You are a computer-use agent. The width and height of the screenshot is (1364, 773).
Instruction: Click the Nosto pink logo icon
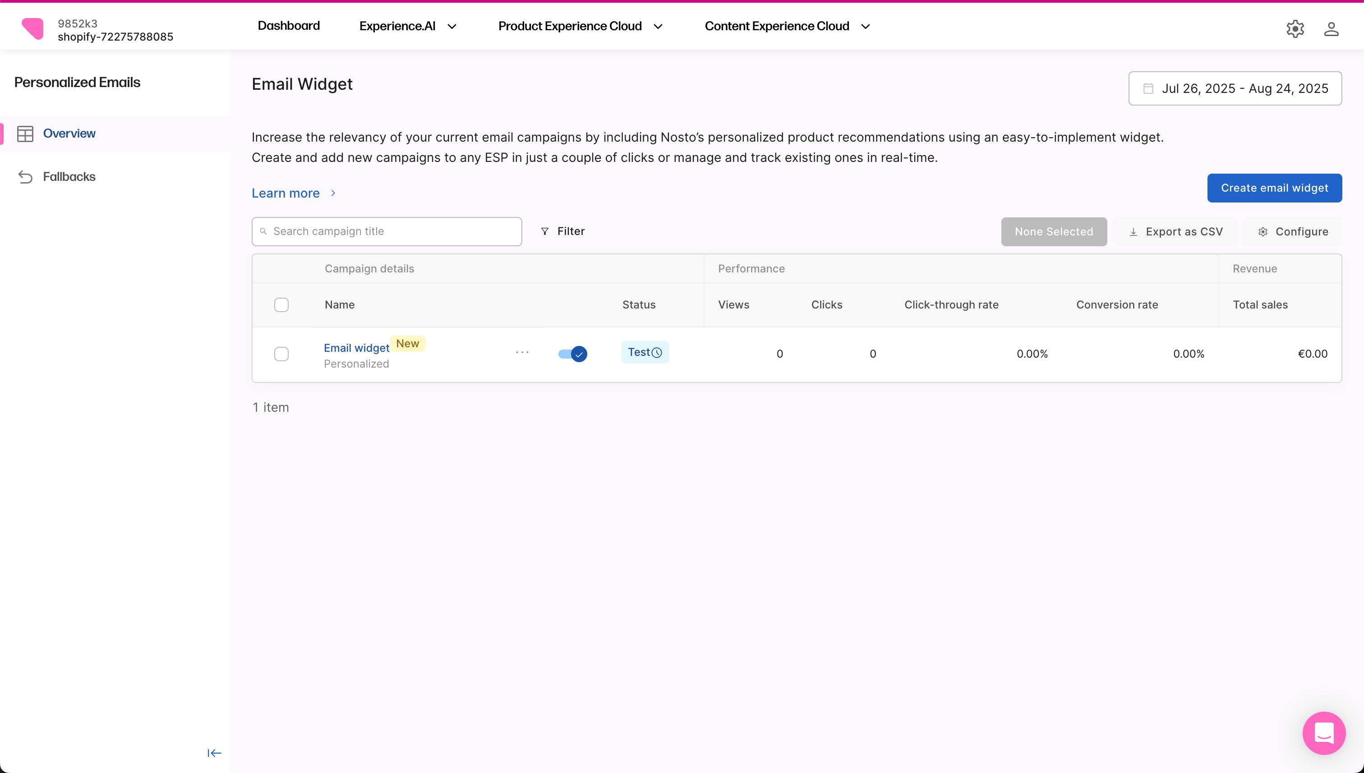pos(32,29)
